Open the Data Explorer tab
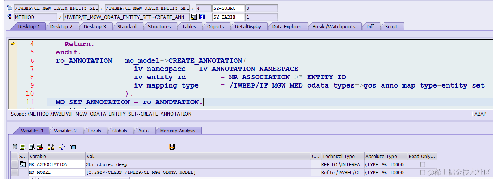This screenshot has width=493, height=179. (x=287, y=26)
